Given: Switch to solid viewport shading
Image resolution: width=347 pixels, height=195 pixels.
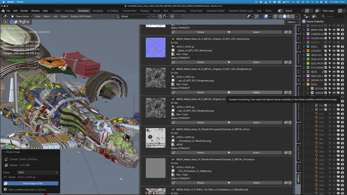Looking at the screenshot, I should [x=285, y=16].
